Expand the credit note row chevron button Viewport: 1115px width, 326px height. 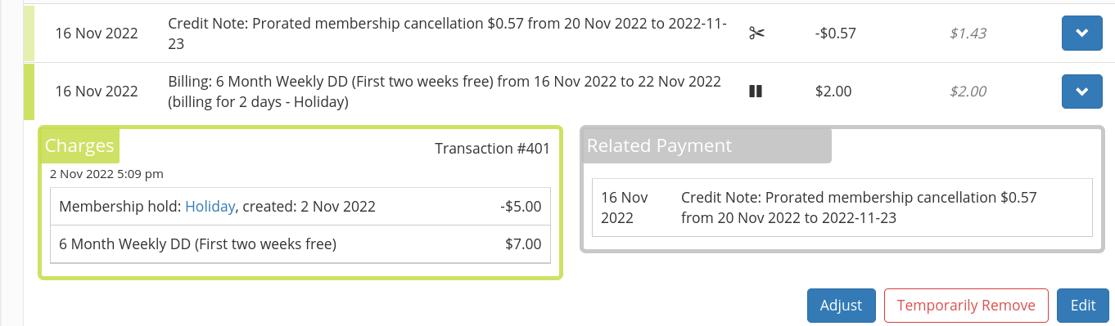point(1081,33)
